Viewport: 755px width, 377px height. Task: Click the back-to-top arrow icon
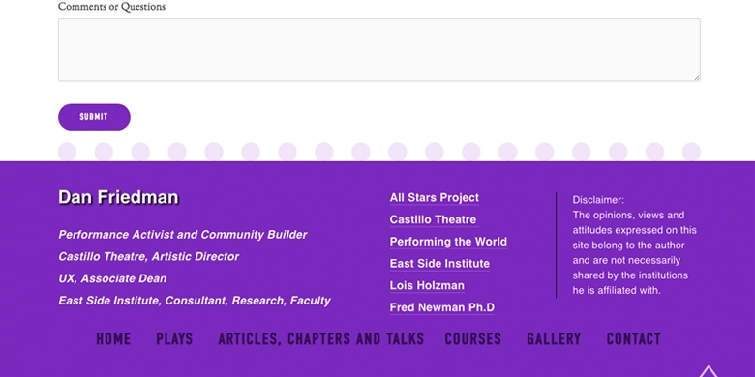709,371
